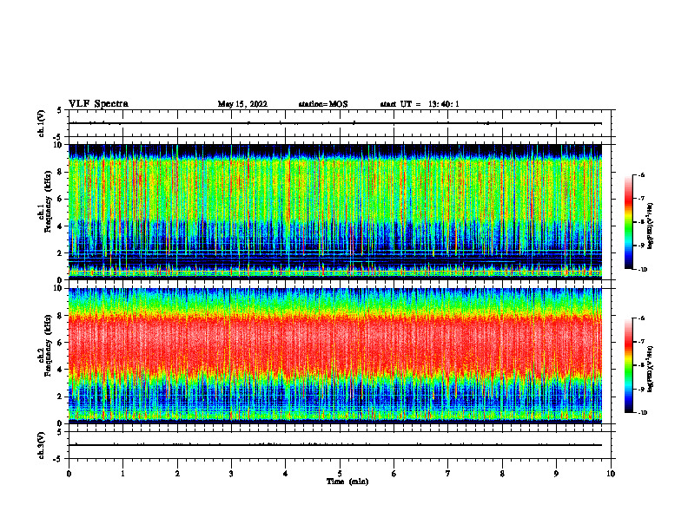Click the ch.2 colorbar log(PSD) unit label
Screen dimensions: 688x531
651,370
